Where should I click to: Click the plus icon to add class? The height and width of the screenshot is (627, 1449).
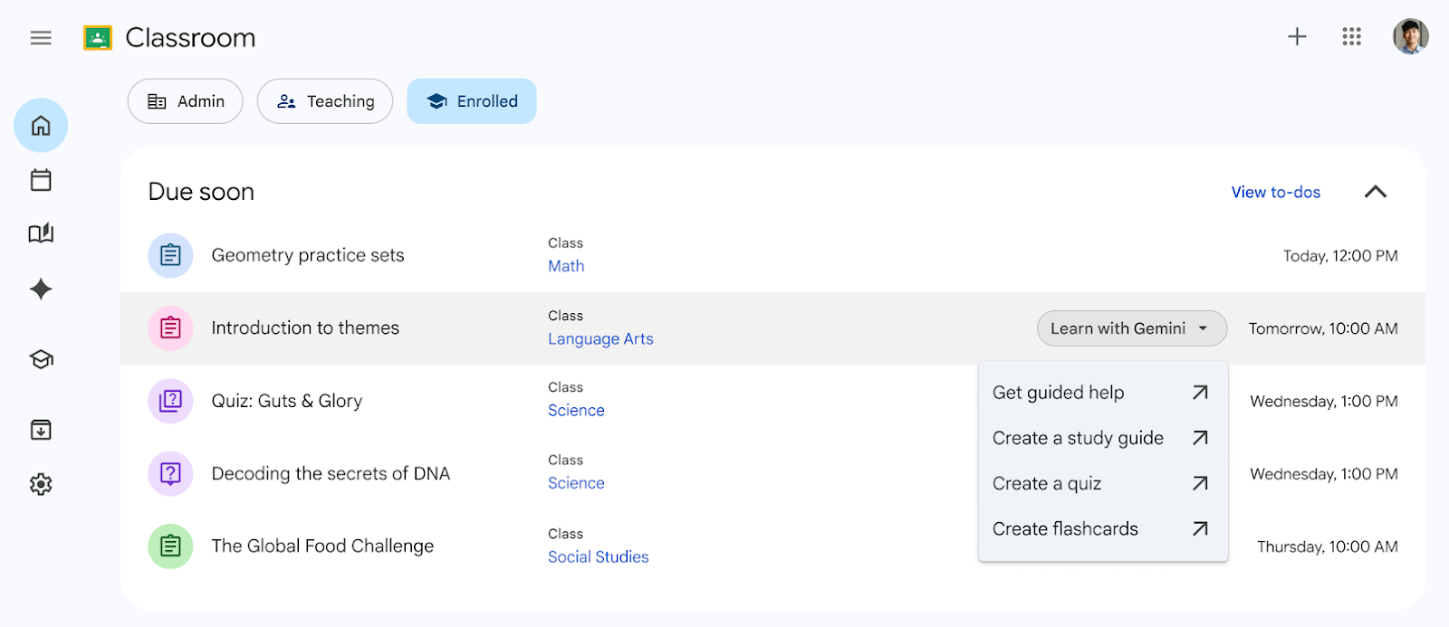(1297, 36)
